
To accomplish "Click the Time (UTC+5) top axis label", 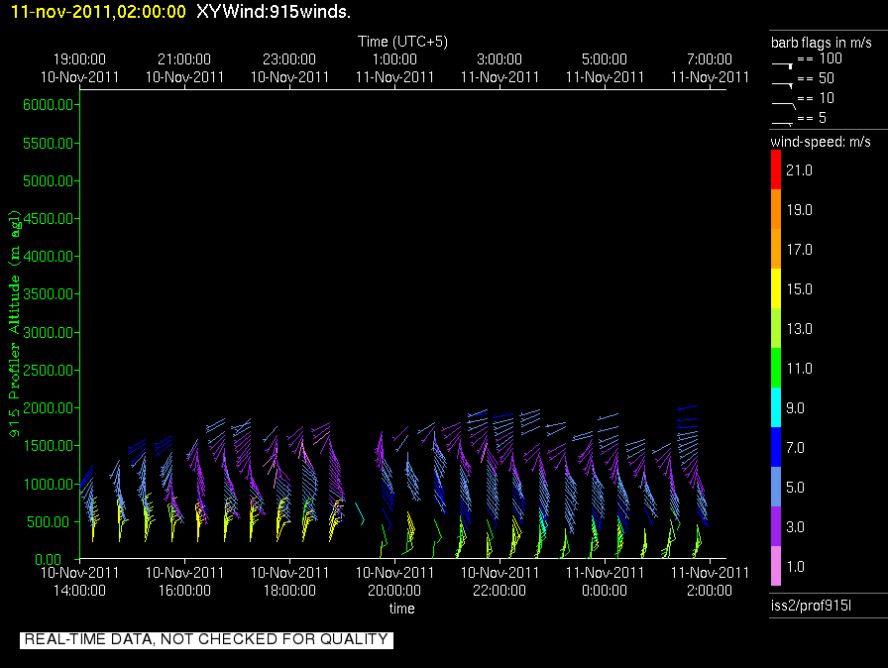I will (x=401, y=41).
